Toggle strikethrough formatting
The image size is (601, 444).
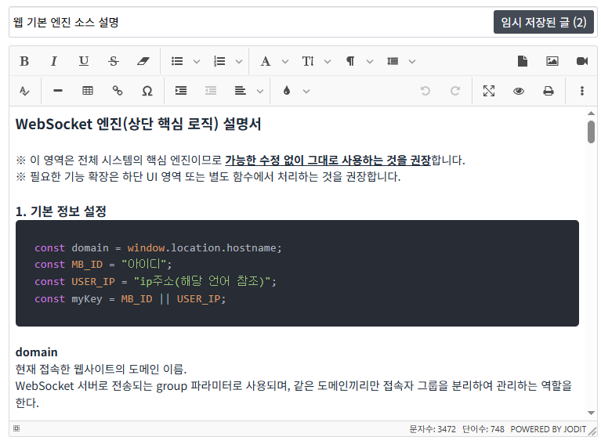point(114,61)
